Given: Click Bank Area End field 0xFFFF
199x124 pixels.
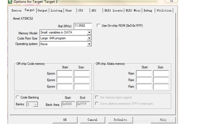Looking at the screenshot, I should click(x=83, y=104).
